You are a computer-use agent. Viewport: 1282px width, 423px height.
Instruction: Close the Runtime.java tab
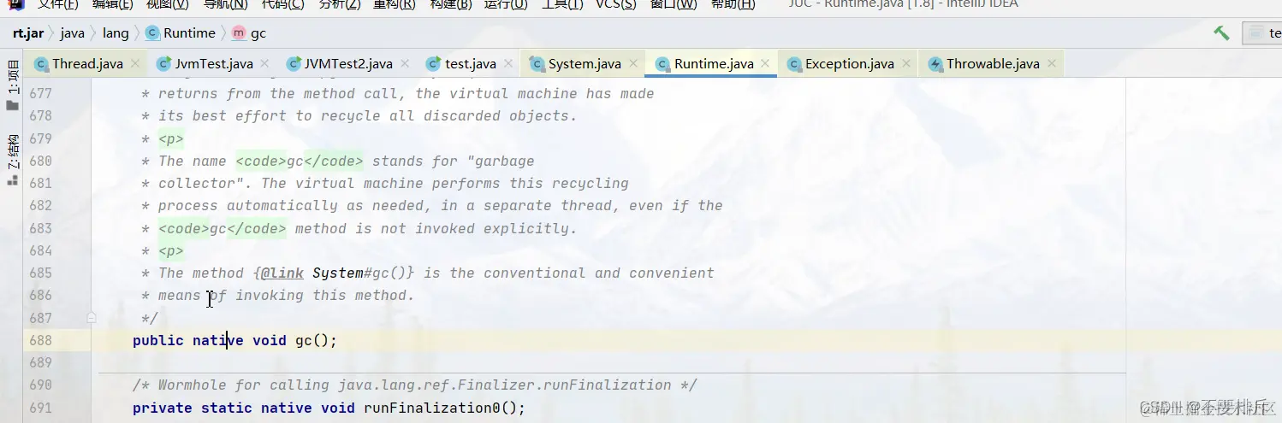(765, 63)
